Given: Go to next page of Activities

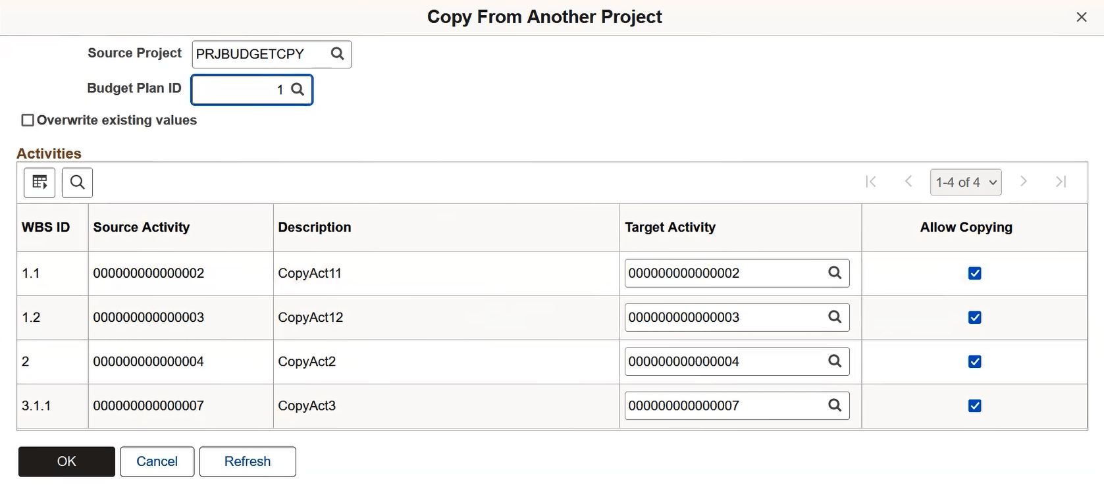Looking at the screenshot, I should [1023, 182].
